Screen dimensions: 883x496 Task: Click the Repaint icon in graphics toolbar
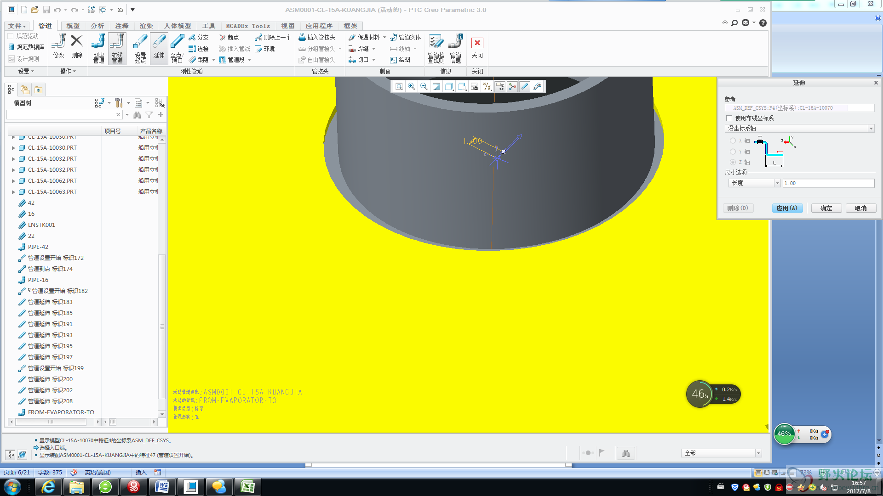(436, 86)
